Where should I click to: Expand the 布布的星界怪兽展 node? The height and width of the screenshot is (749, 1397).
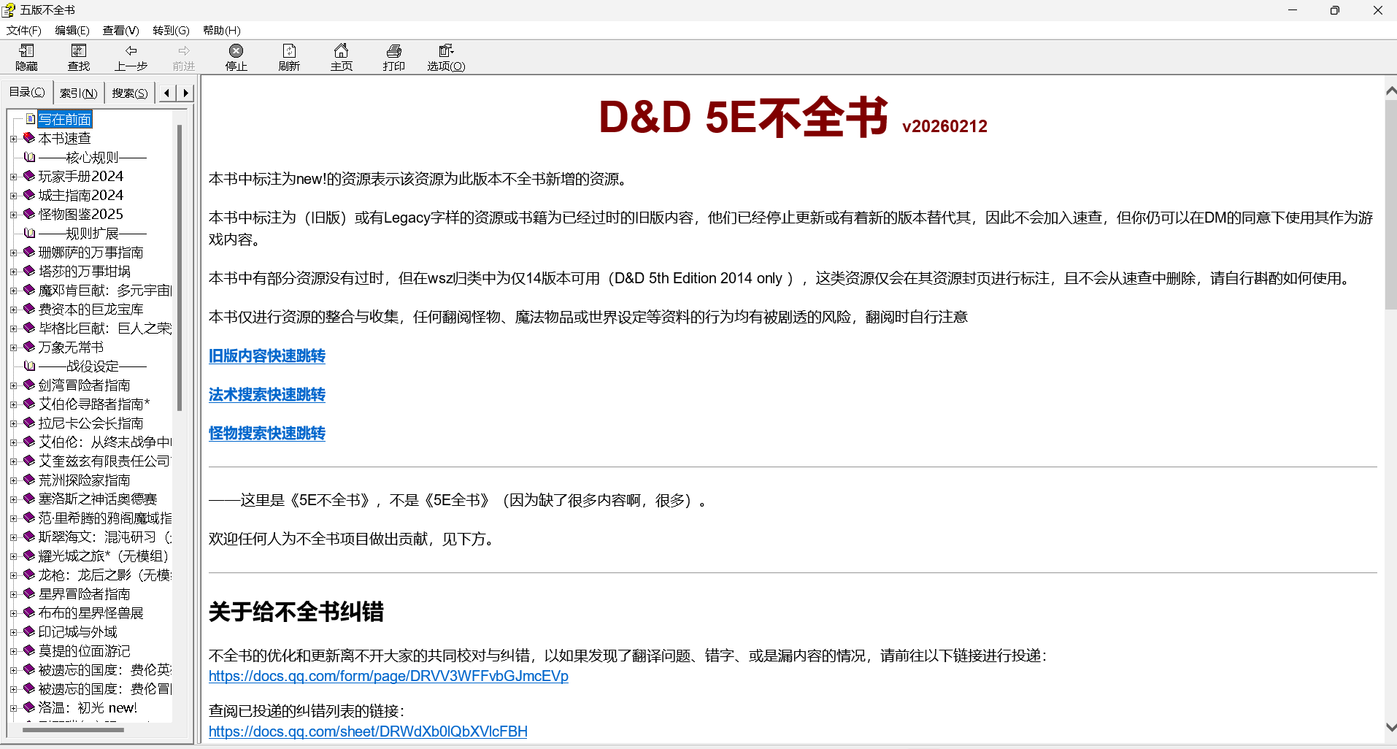coord(13,613)
